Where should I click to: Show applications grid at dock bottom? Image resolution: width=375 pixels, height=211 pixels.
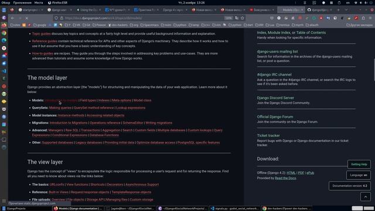4,201
